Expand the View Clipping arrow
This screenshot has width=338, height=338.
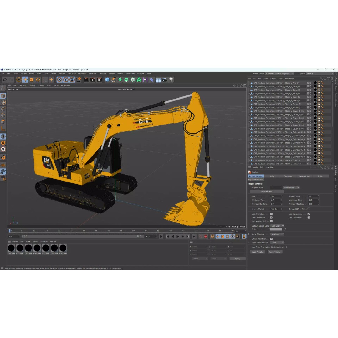click(249, 234)
